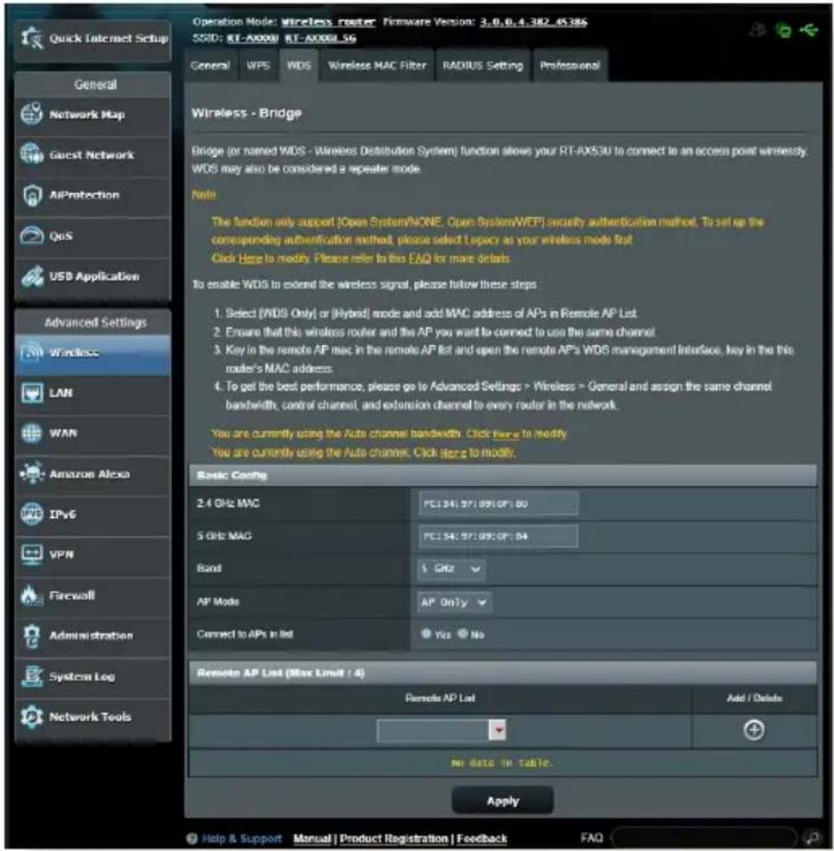Open the Band dropdown showing 5 GHz
Image resolution: width=834 pixels, height=851 pixels.
tap(451, 569)
